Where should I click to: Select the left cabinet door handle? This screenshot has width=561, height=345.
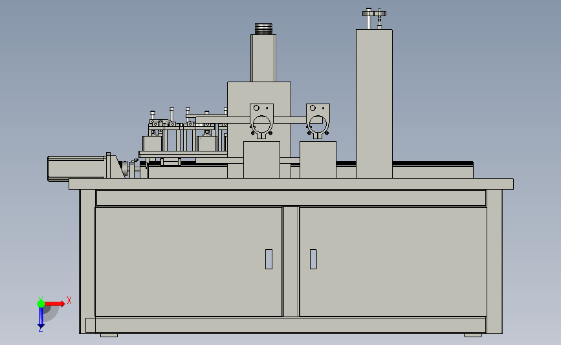269,259
